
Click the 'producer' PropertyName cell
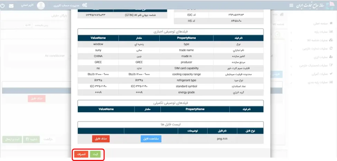[186, 62]
